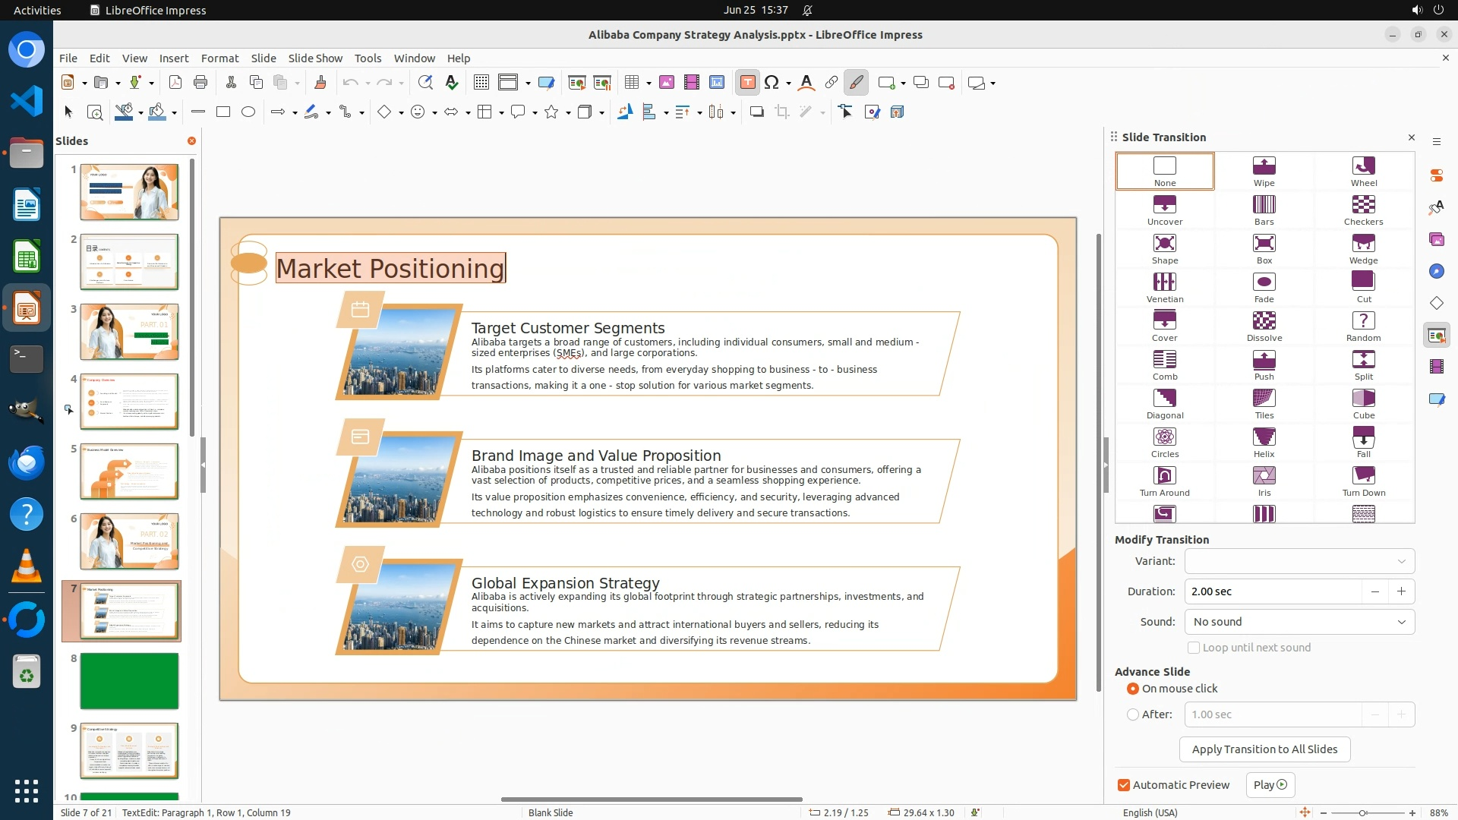Select the After advance-slide radio button
The height and width of the screenshot is (820, 1458).
point(1133,714)
